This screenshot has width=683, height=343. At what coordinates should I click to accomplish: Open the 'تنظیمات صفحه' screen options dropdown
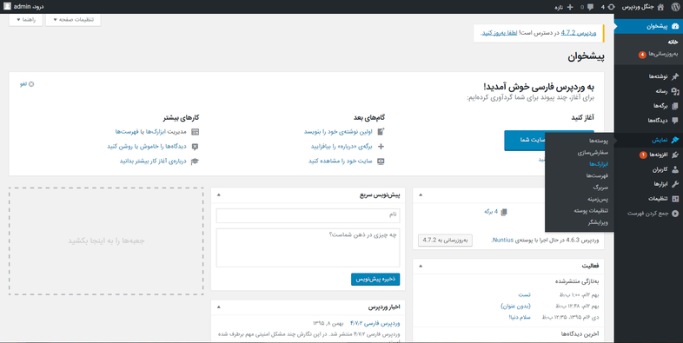pos(73,20)
